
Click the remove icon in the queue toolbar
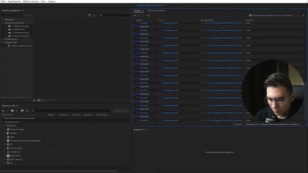tap(144, 15)
